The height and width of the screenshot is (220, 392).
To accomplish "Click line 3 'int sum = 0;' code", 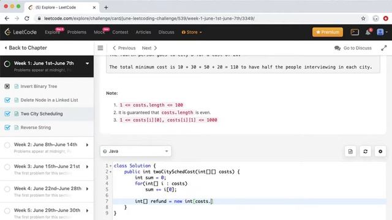I will (x=150, y=178).
